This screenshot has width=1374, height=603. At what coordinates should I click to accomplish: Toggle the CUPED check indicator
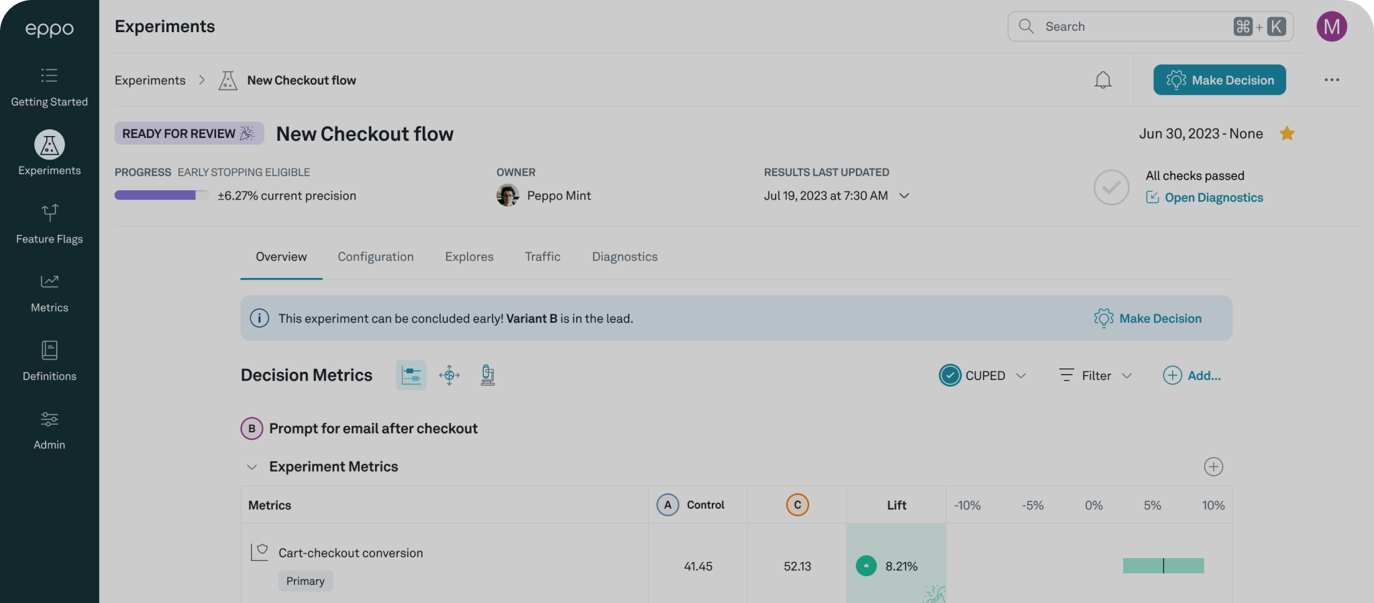coord(949,376)
